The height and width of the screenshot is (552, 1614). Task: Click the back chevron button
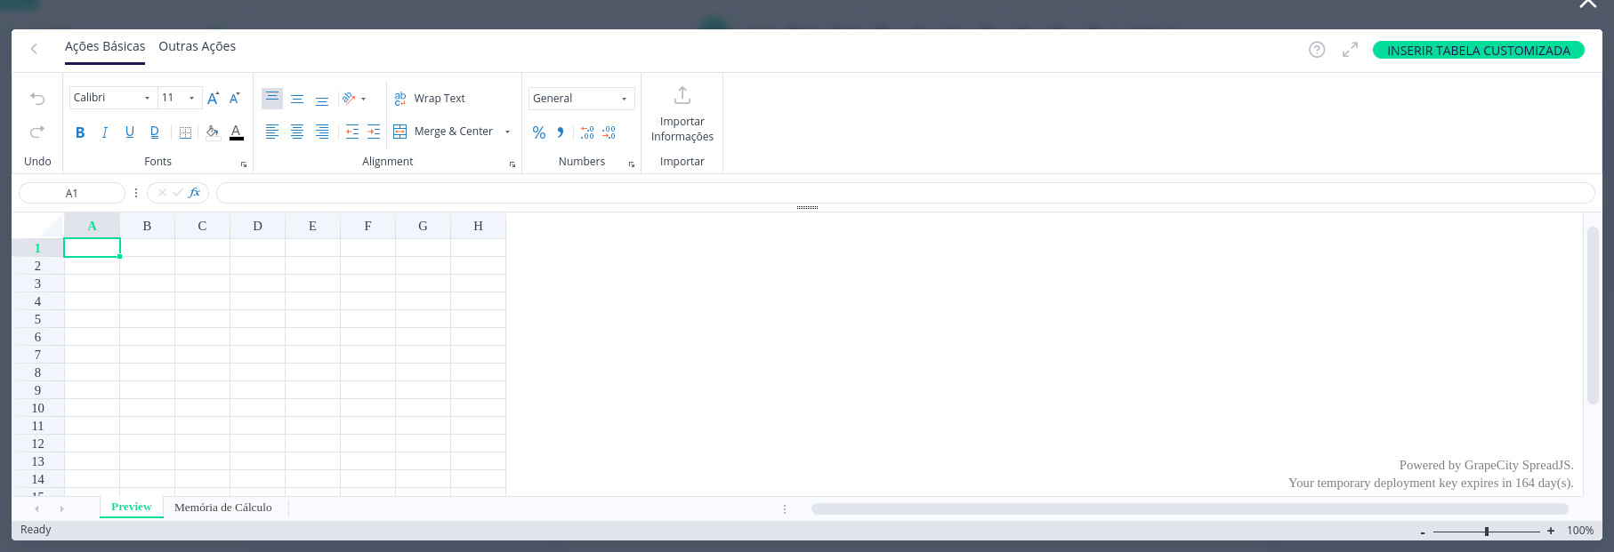(x=34, y=49)
